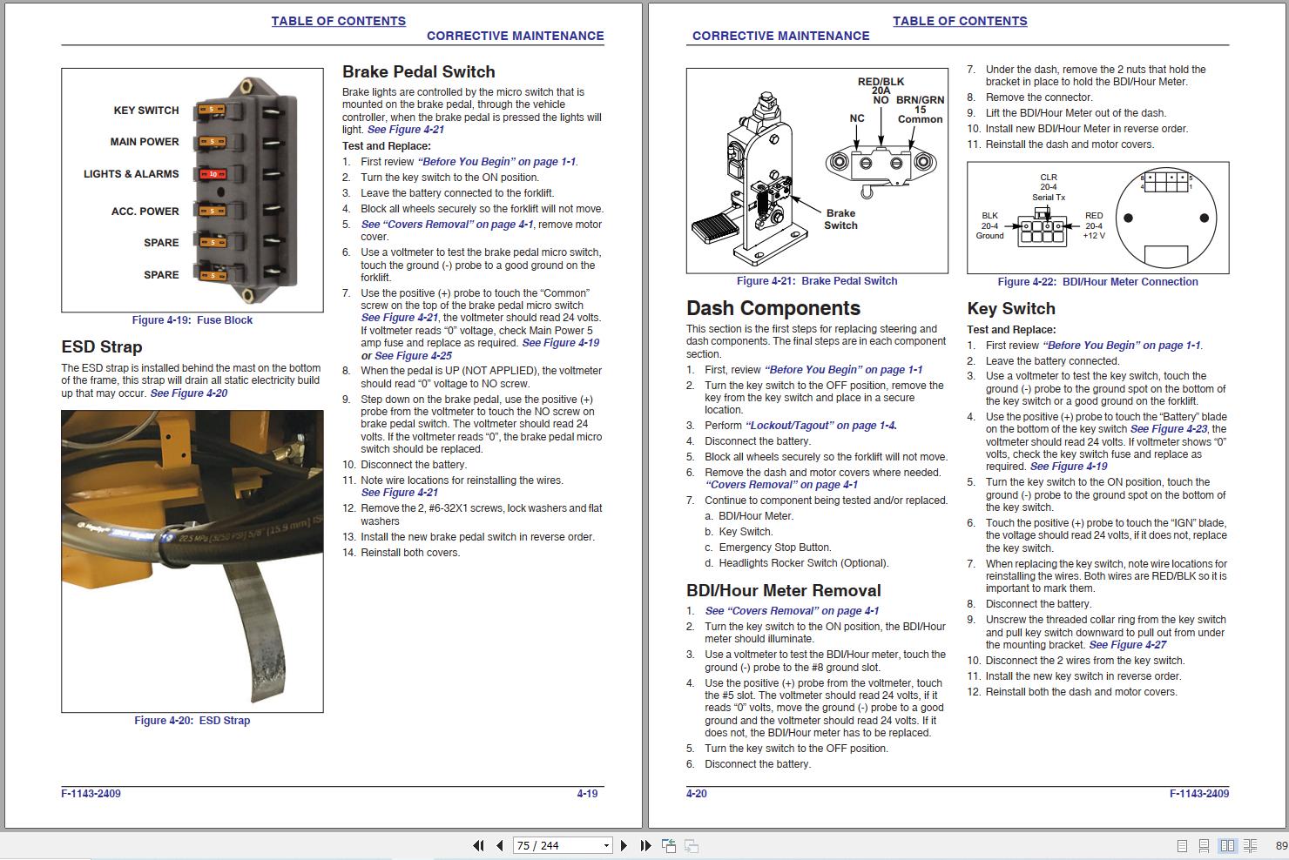This screenshot has width=1289, height=860.
Task: Go to the next page
Action: click(x=624, y=845)
